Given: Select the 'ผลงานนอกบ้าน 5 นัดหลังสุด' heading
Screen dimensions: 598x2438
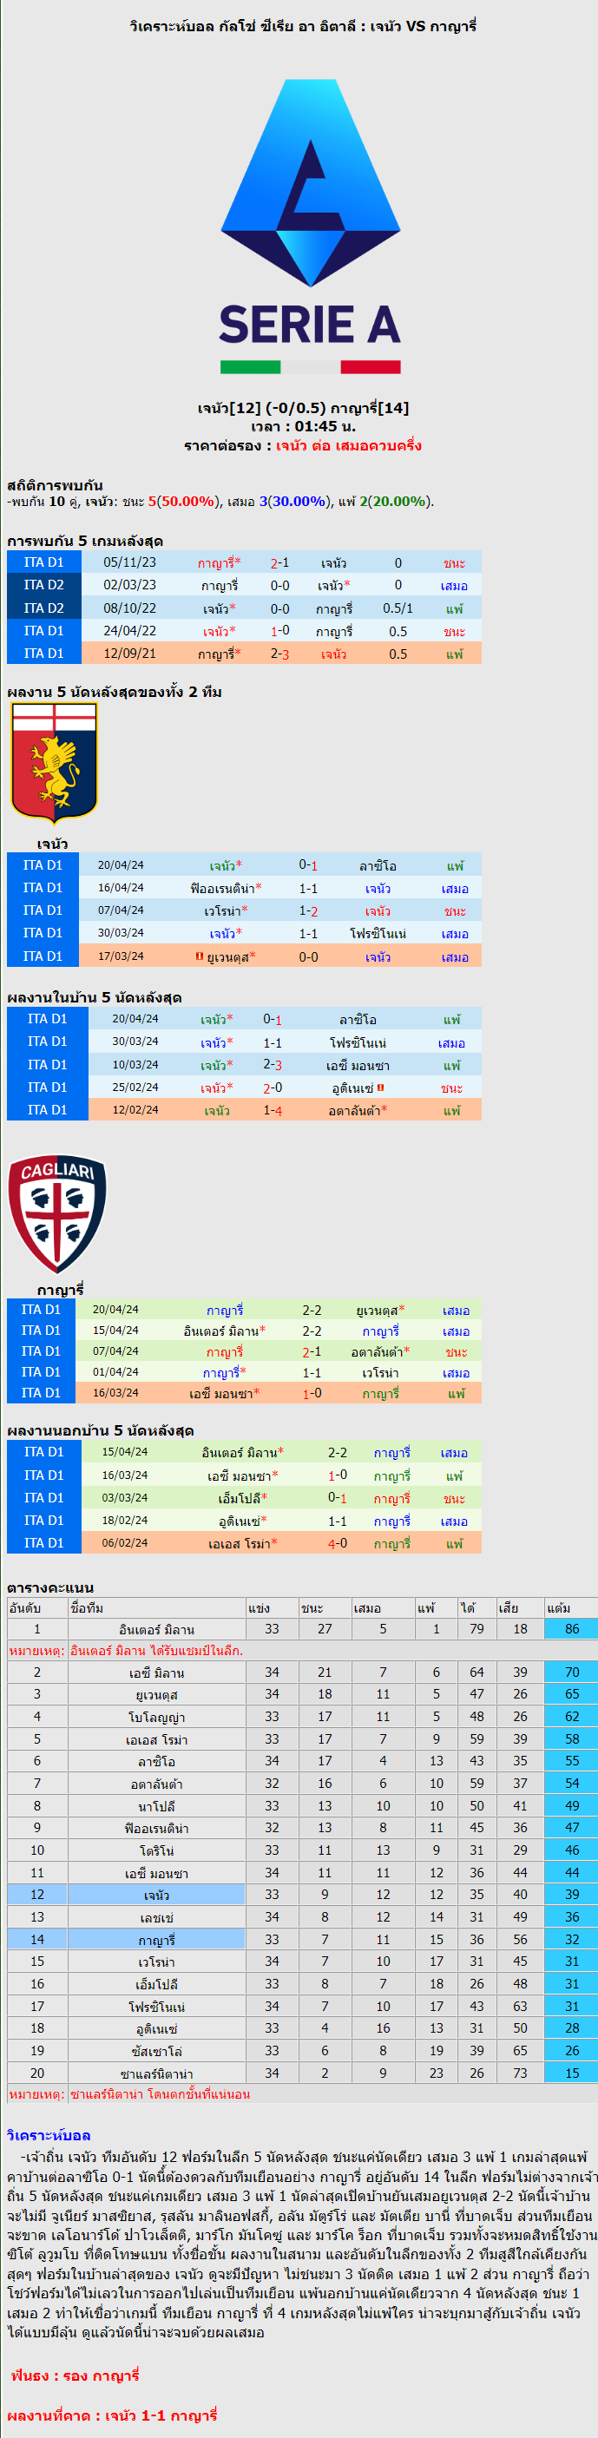Looking at the screenshot, I should point(101,1430).
